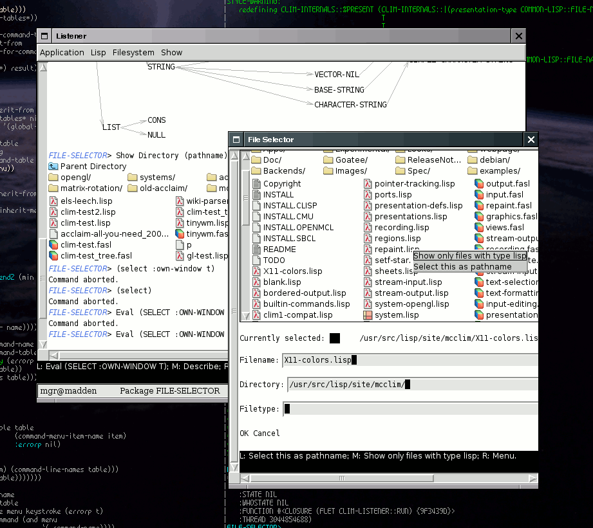Open the opengl/ folder icon in Listener
This screenshot has width=593, height=528.
point(53,177)
